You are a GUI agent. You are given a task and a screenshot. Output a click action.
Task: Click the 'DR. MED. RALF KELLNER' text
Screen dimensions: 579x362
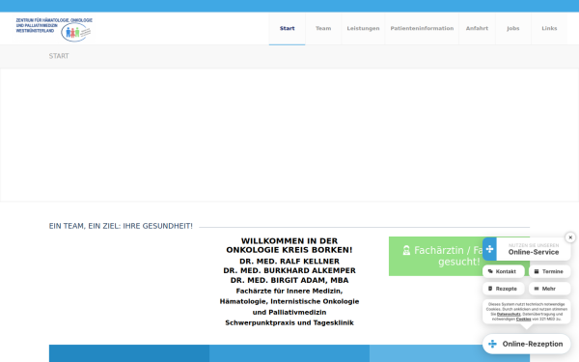289,262
